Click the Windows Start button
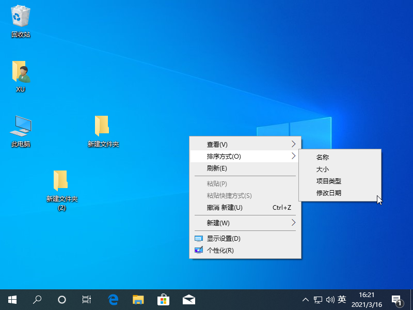This screenshot has height=310, width=413. click(x=12, y=299)
